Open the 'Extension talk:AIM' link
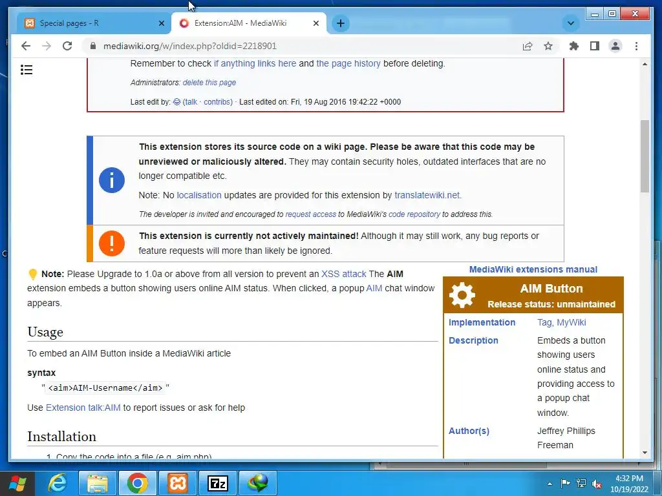 [x=83, y=408]
